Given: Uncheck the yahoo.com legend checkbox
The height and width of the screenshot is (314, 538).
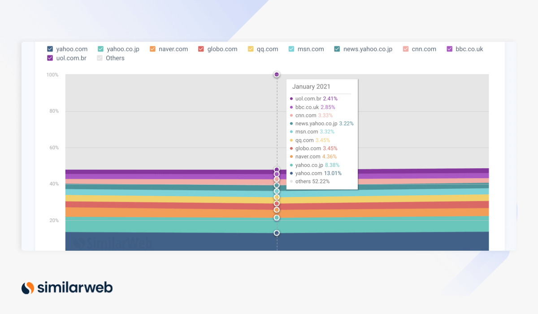Looking at the screenshot, I should pyautogui.click(x=50, y=49).
